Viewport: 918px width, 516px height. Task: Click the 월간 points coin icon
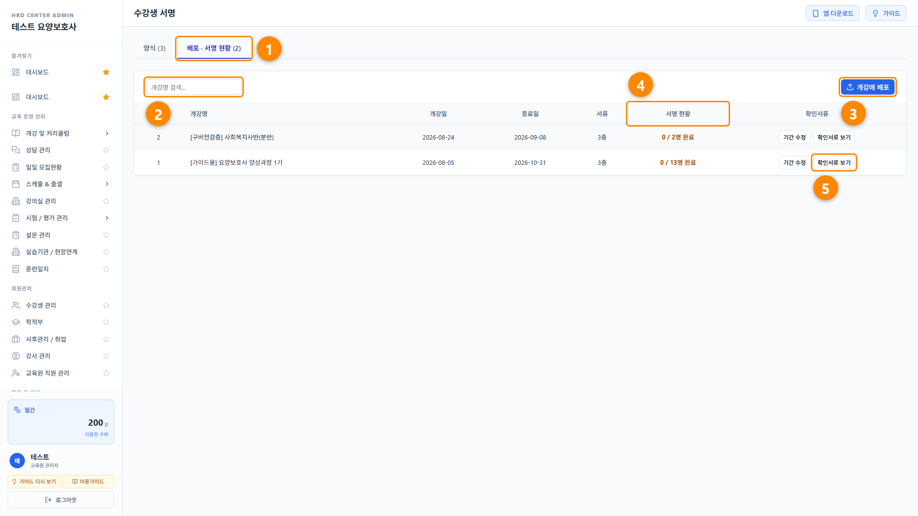click(17, 410)
